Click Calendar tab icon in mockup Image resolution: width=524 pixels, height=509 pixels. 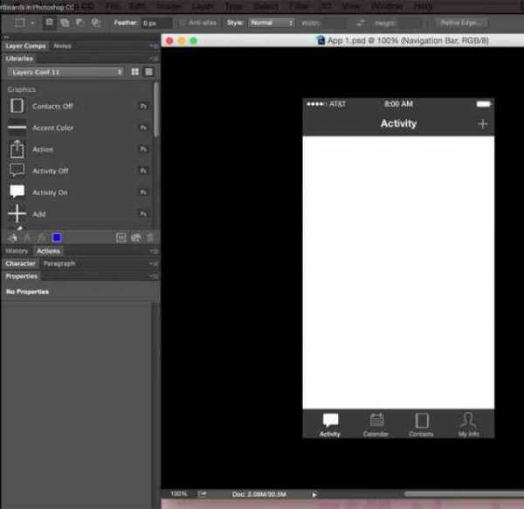376,420
